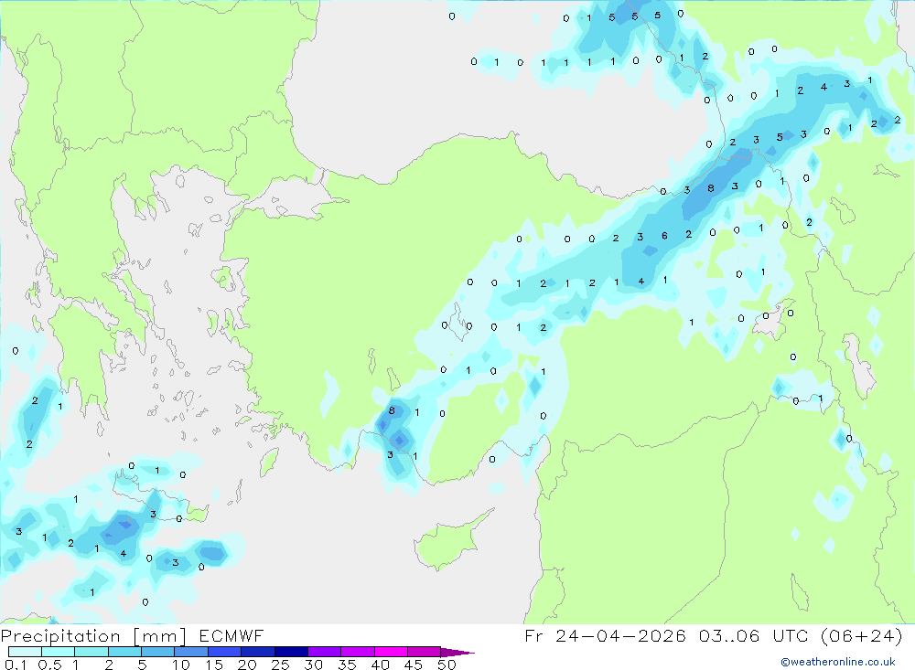Click the over-50 mm arrow tip of legend
Image resolution: width=915 pixels, height=670 pixels.
458,652
